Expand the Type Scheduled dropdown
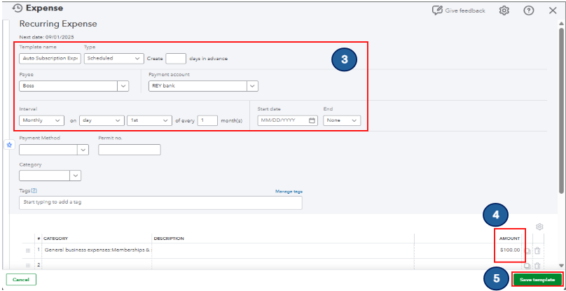Viewport: 566px width, 291px height. pos(113,59)
